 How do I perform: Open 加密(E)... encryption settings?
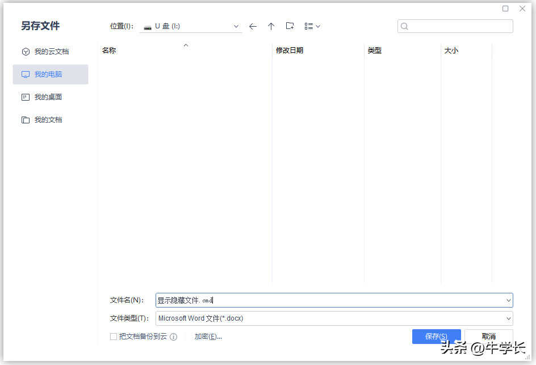click(x=208, y=337)
